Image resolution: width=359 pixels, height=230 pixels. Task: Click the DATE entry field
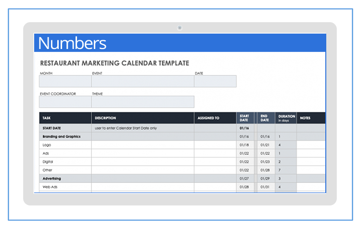point(215,81)
